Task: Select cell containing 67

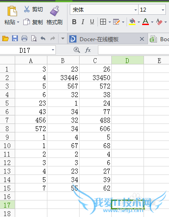Action: (63, 145)
